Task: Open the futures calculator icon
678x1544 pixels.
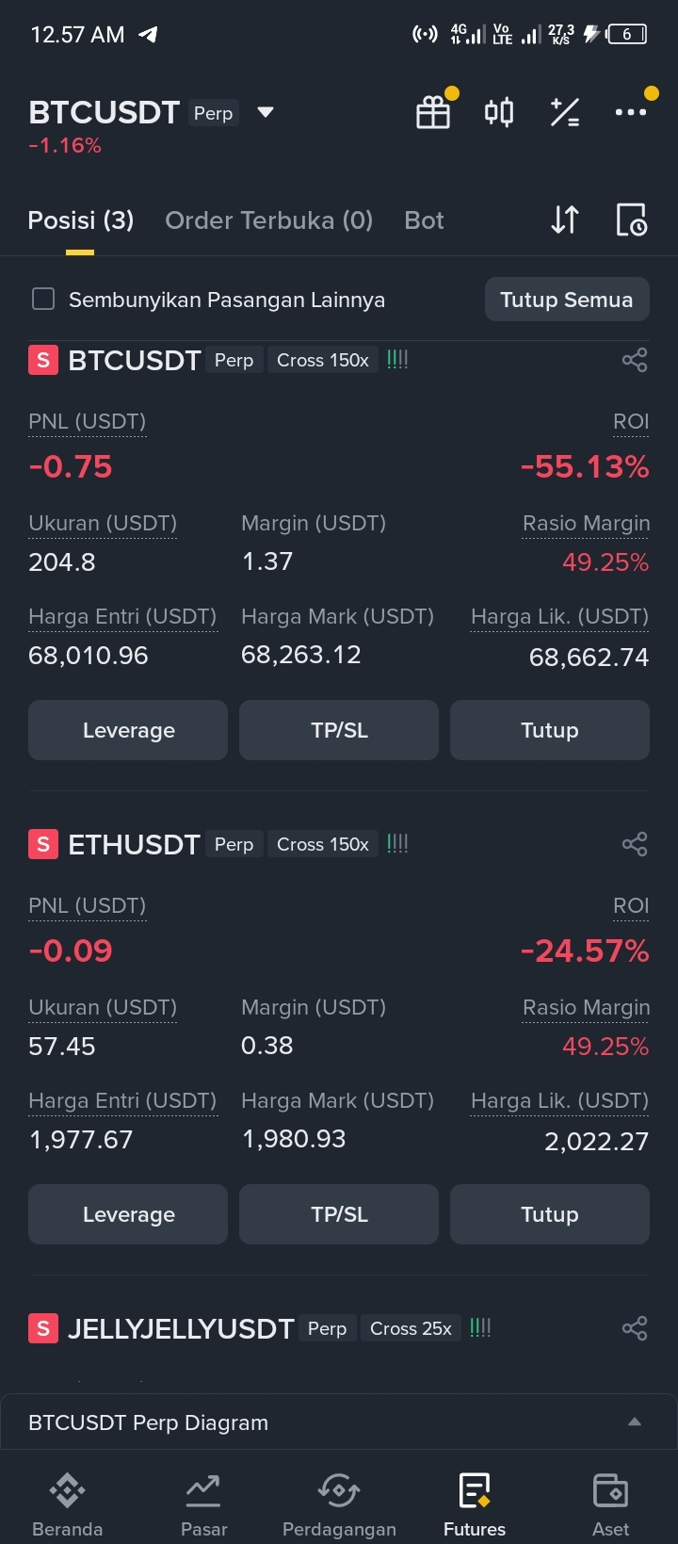Action: [x=565, y=112]
